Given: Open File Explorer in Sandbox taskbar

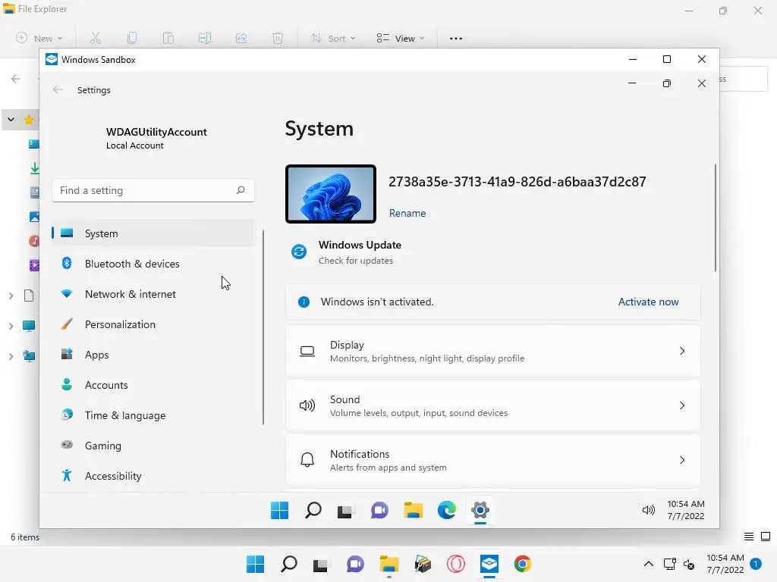Looking at the screenshot, I should point(414,510).
